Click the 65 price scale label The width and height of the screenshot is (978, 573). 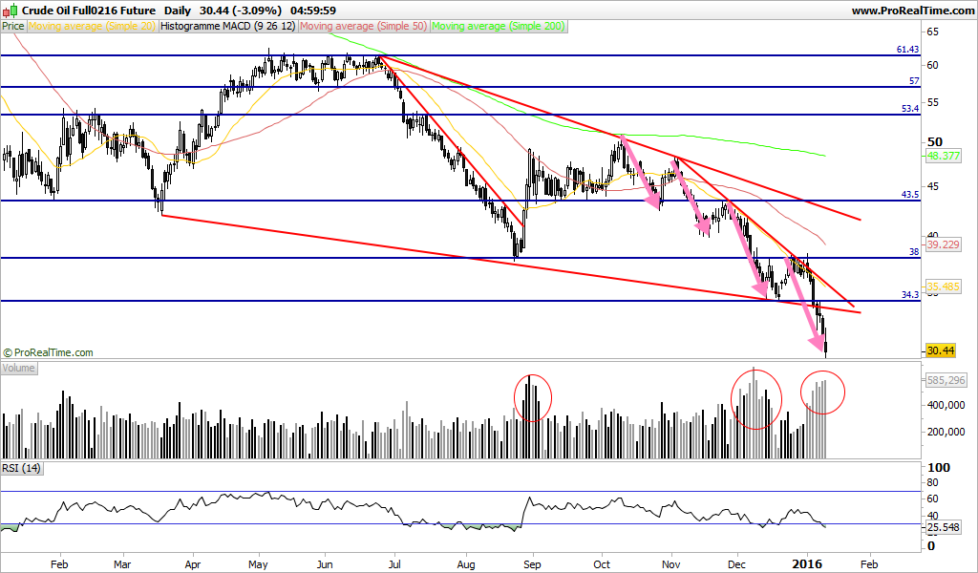933,32
